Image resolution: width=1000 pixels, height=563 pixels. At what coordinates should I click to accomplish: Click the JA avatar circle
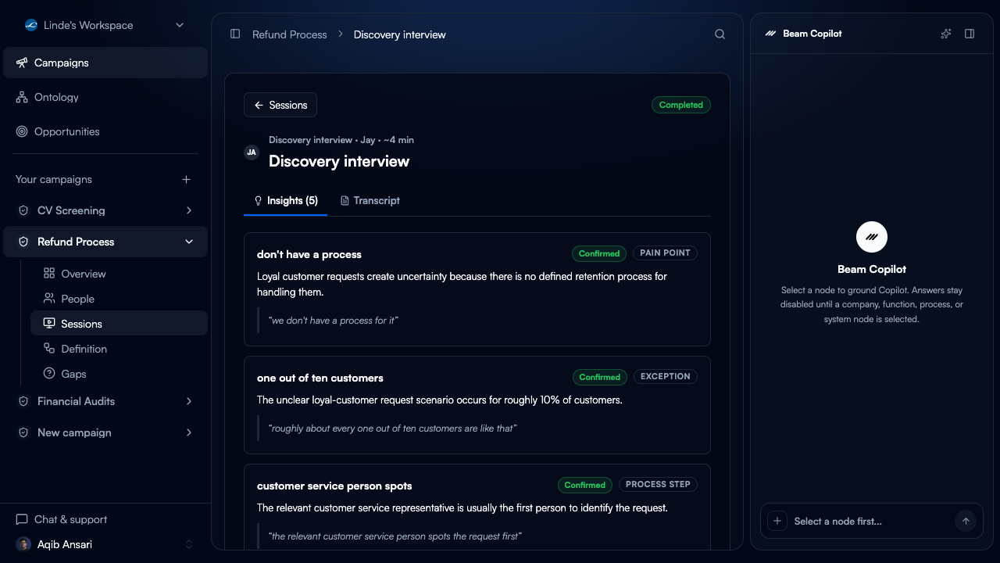coord(252,152)
